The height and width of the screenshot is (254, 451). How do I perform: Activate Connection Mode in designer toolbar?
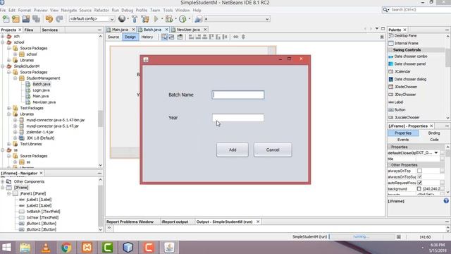[172, 37]
